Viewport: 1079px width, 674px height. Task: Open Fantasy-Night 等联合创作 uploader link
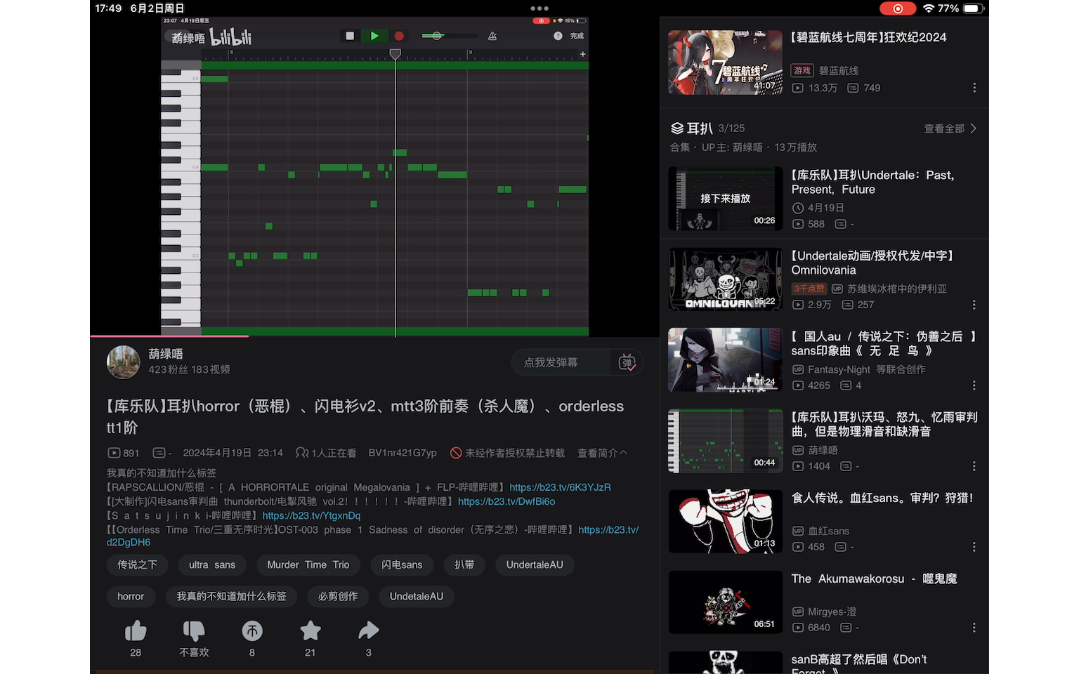pos(867,369)
